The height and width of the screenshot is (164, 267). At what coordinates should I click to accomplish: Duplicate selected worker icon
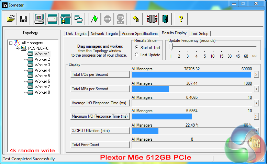(78, 19)
